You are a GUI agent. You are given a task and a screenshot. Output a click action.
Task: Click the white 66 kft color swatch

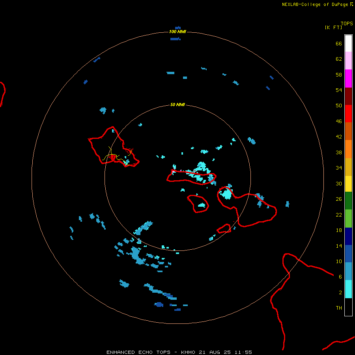click(x=348, y=43)
